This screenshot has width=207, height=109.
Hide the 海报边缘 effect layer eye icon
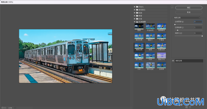click(173, 61)
